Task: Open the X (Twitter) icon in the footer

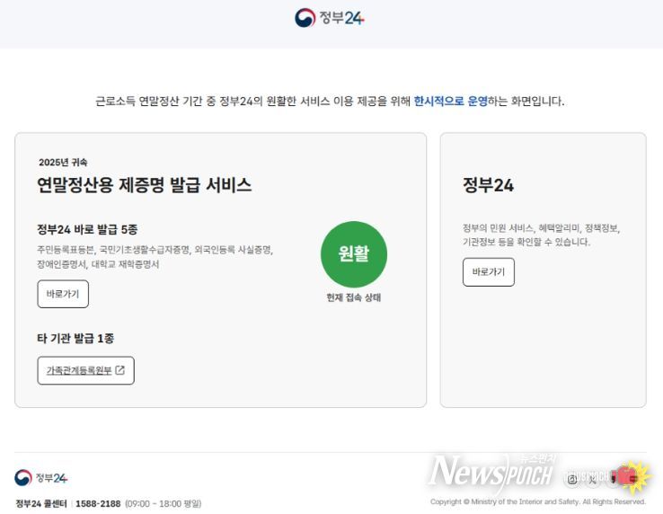Action: tap(592, 479)
